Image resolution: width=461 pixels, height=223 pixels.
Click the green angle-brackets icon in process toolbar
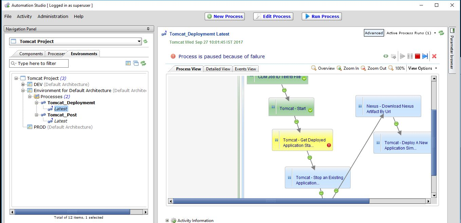[386, 56]
